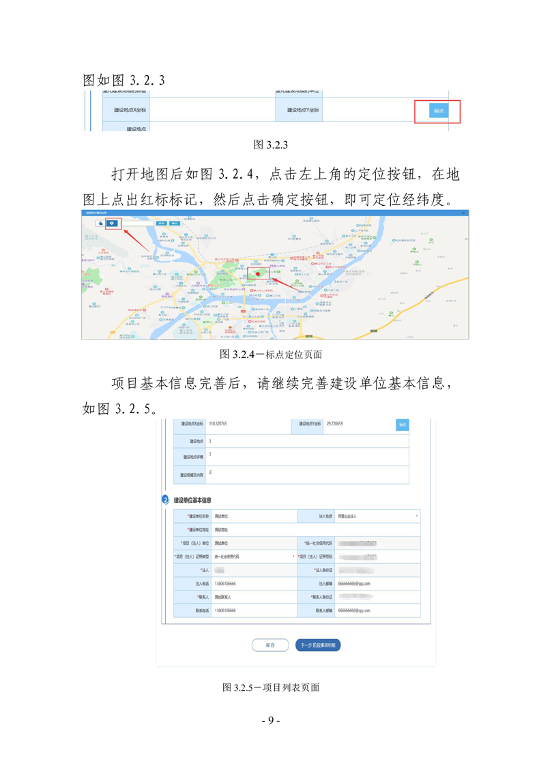Click the 法人身份证 field

377,570
